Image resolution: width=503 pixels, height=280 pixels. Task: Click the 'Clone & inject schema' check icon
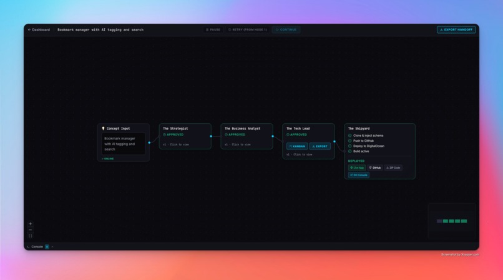(350, 136)
